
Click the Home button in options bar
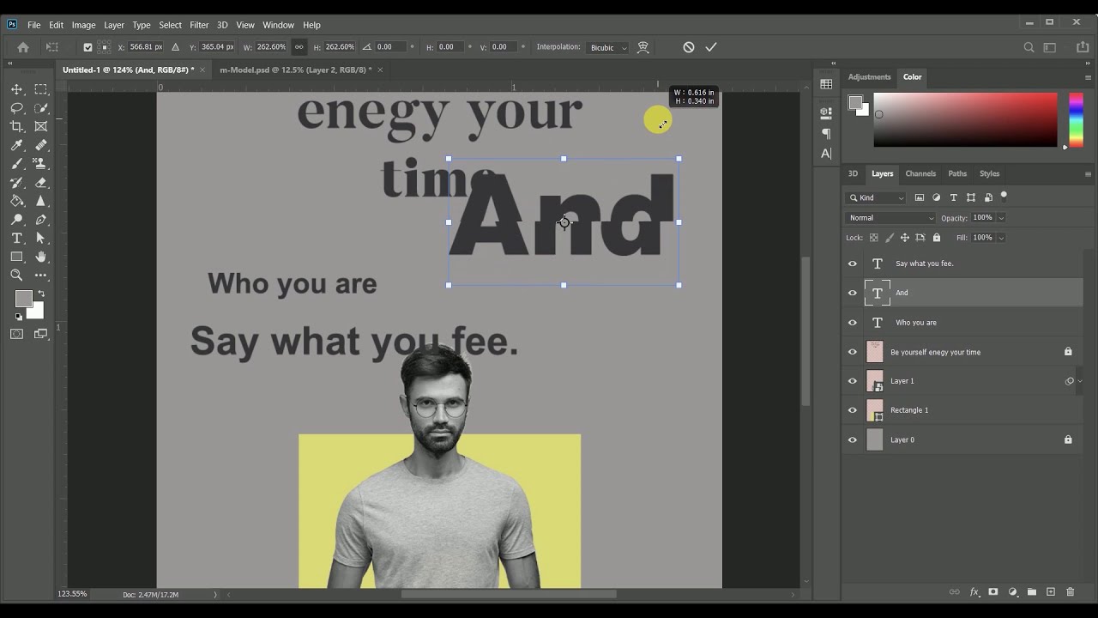(23, 47)
